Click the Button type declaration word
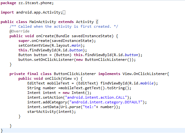Image resolution: width=185 pixels, height=133 pixels. pos(25,55)
